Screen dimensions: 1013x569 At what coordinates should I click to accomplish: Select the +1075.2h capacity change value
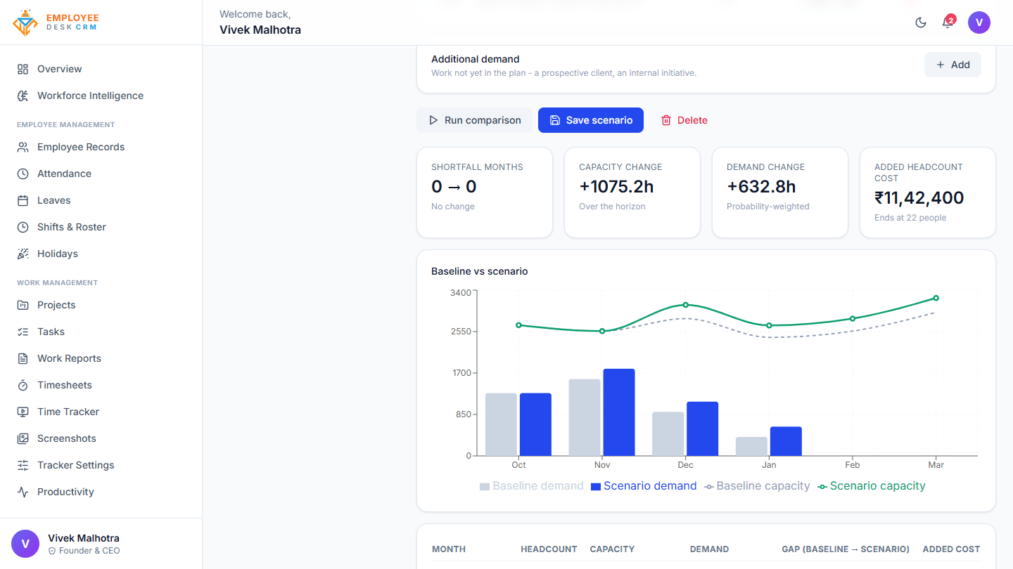click(616, 187)
